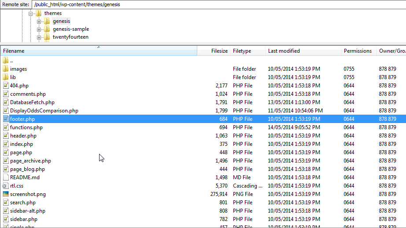This screenshot has height=228, width=406.
Task: Select the screenshot.png image file icon
Action: coord(6,194)
